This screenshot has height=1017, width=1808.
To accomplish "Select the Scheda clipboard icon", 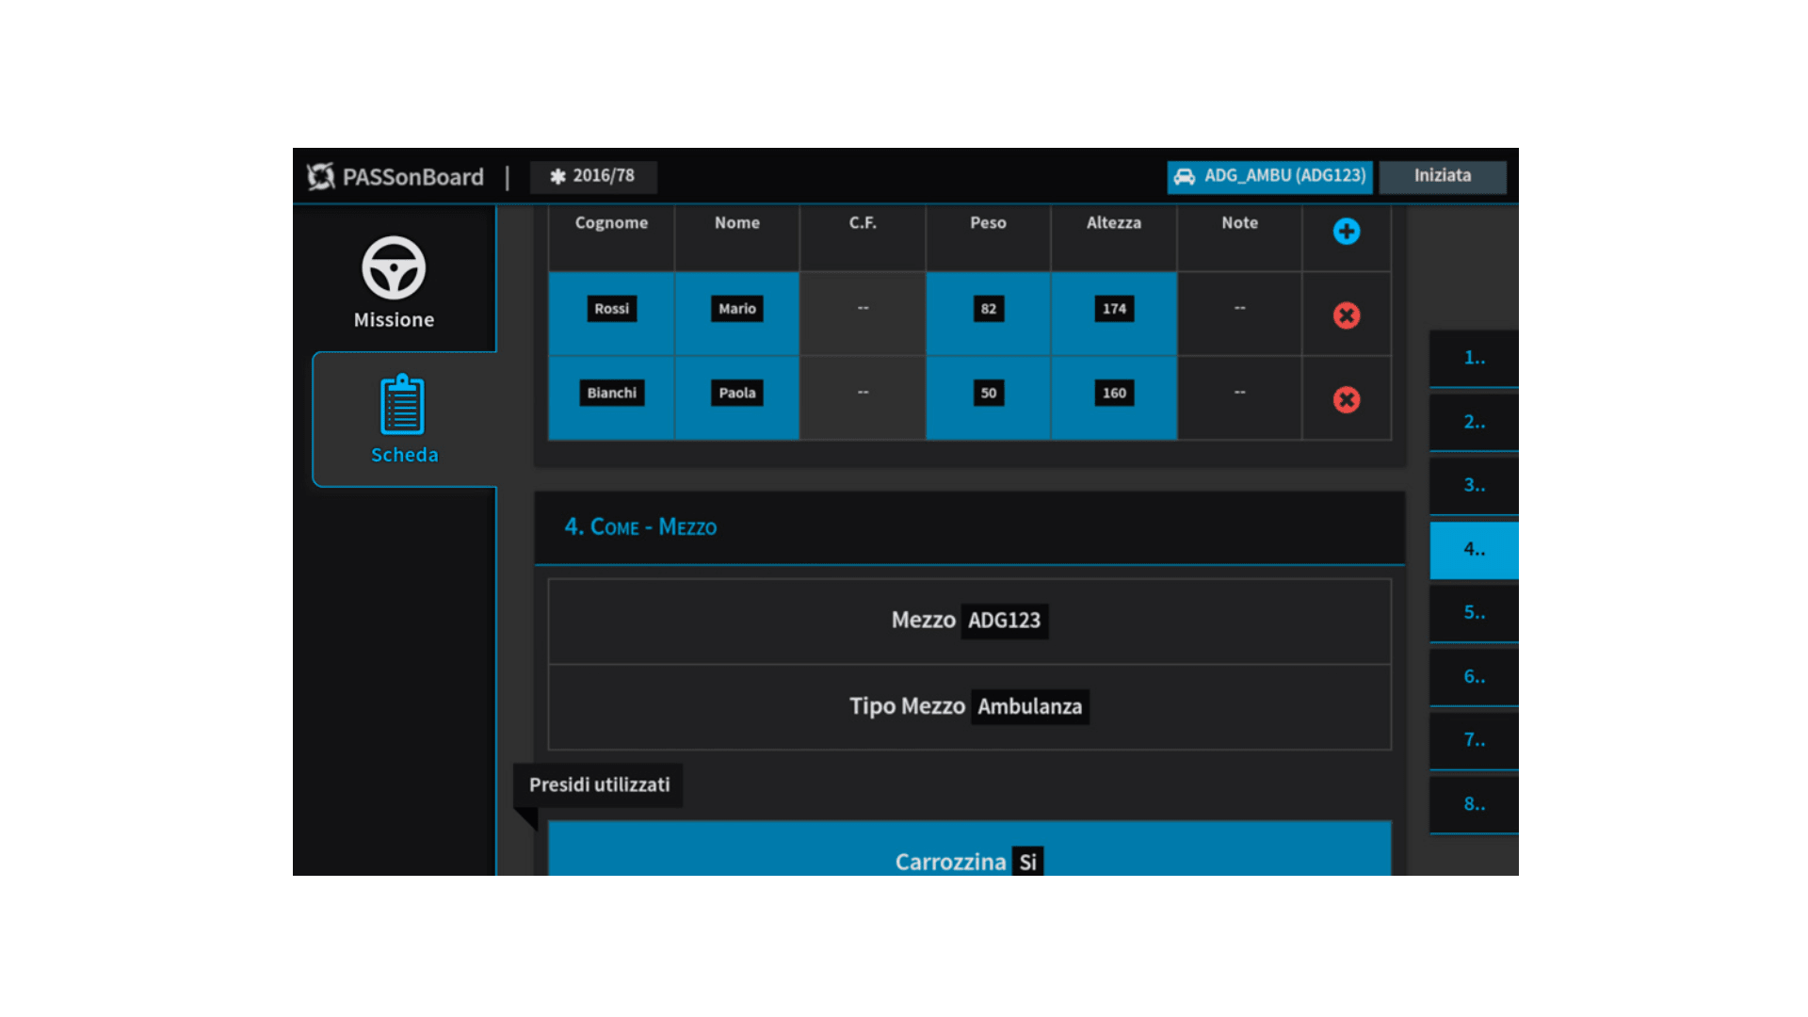I will coord(403,406).
